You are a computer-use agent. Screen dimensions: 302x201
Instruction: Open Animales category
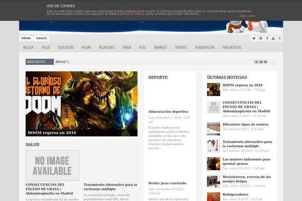[x=160, y=47]
